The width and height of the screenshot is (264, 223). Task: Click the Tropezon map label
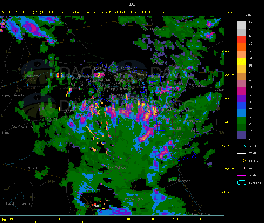point(115,89)
